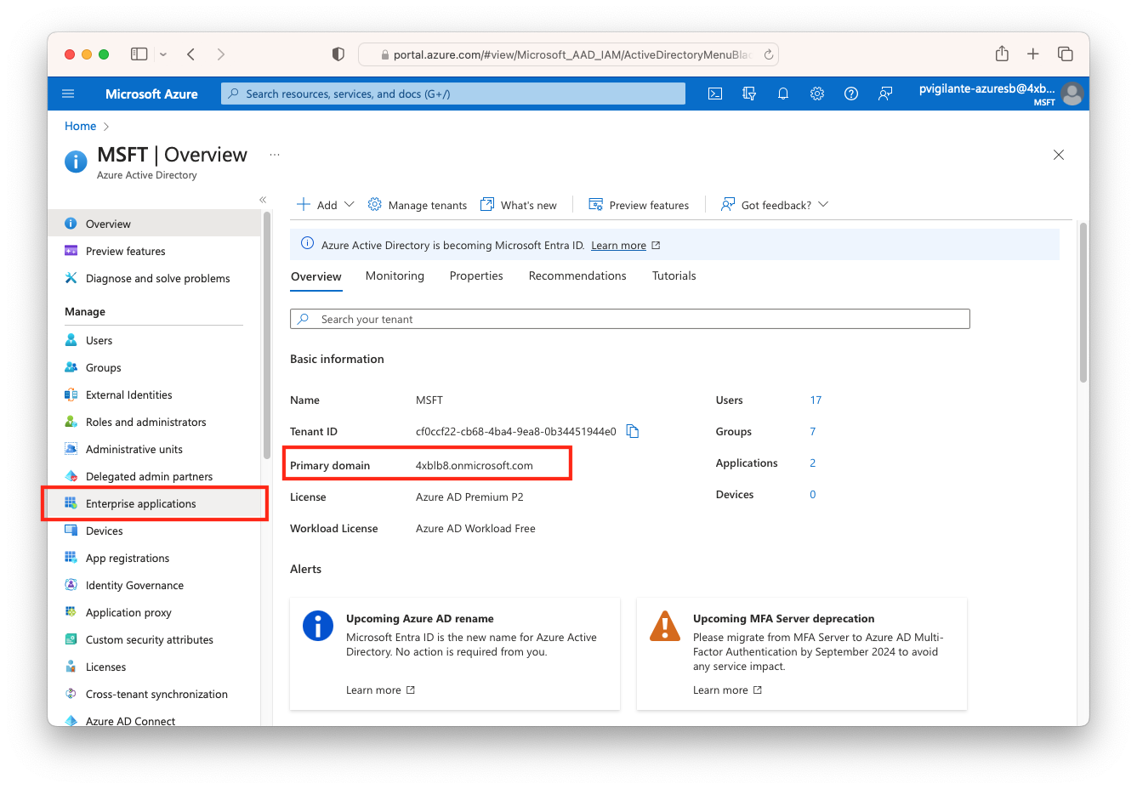
Task: Click the What's new toolbar item
Action: click(x=519, y=204)
